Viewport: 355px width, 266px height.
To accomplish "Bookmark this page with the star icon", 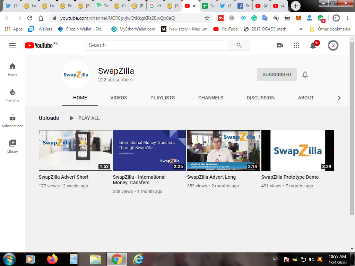I will point(207,18).
